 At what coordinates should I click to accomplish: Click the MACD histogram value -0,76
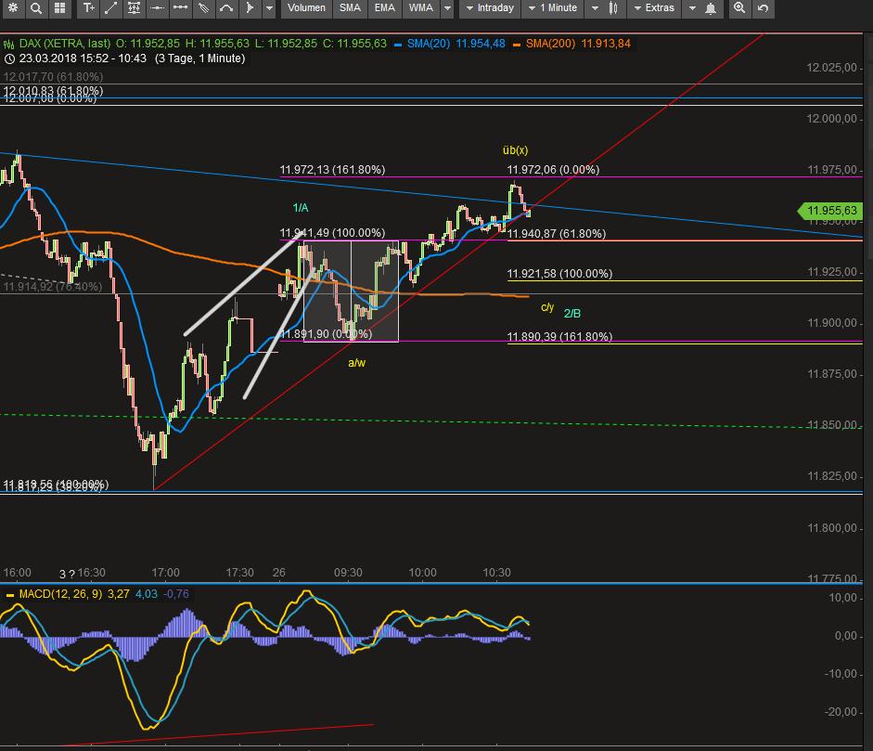pos(176,594)
